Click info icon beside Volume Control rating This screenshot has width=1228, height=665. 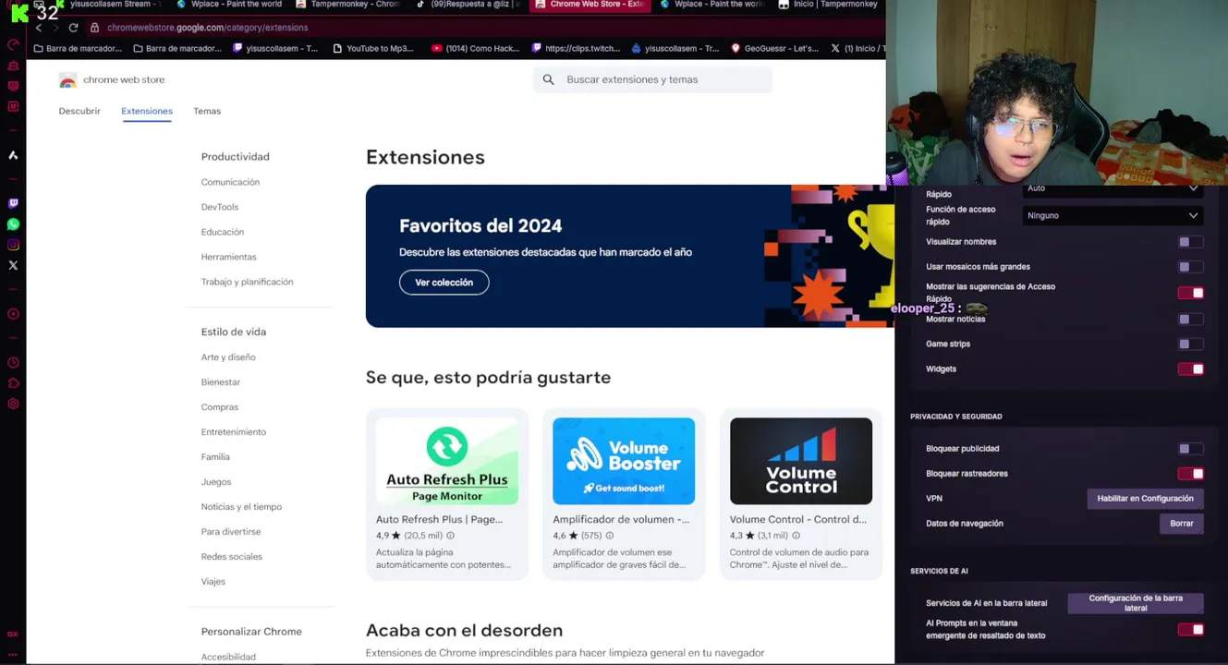[x=796, y=536]
